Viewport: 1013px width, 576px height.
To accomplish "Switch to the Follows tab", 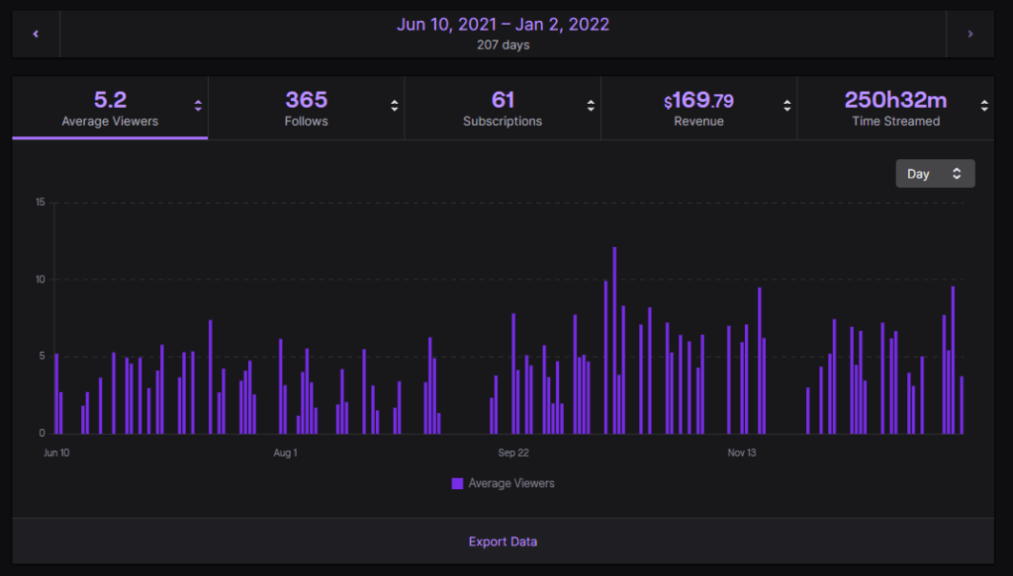I will click(306, 109).
